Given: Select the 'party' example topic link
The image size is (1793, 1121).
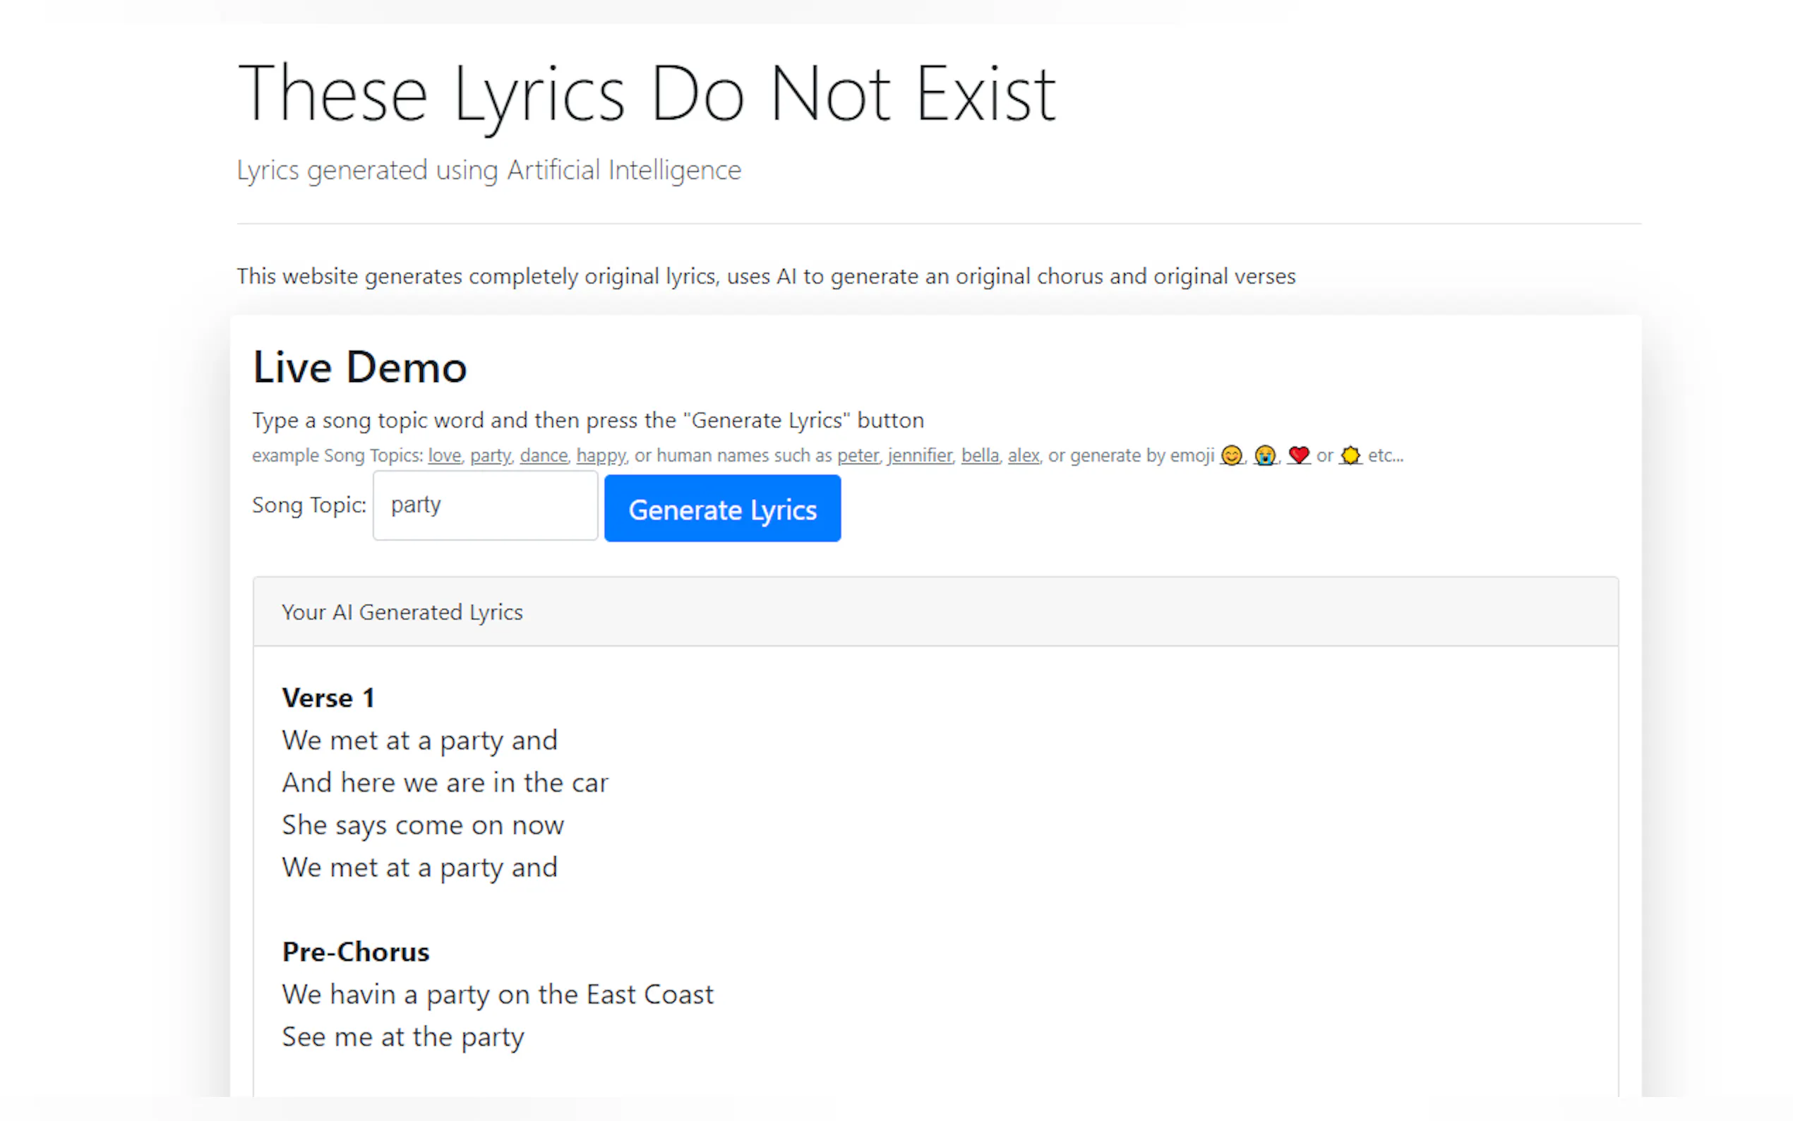Looking at the screenshot, I should point(490,455).
